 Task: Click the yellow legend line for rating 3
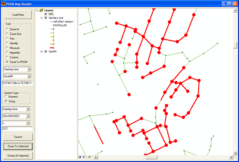[51, 40]
